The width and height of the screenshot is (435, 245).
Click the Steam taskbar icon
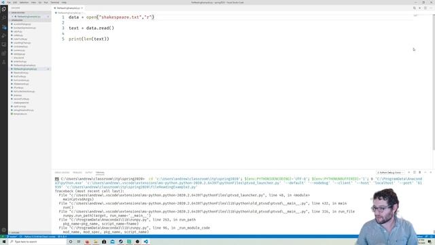[121, 242]
